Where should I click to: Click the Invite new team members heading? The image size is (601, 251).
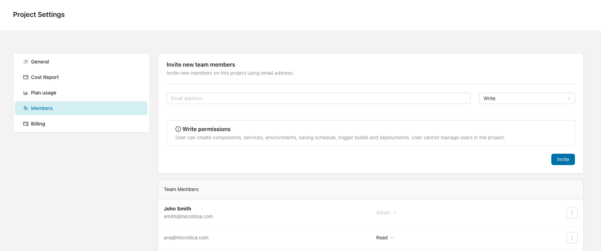[x=201, y=65]
